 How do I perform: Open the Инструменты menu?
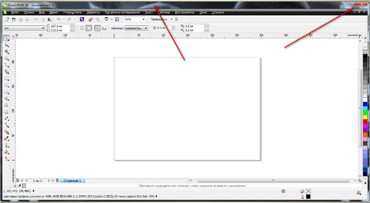185,12
